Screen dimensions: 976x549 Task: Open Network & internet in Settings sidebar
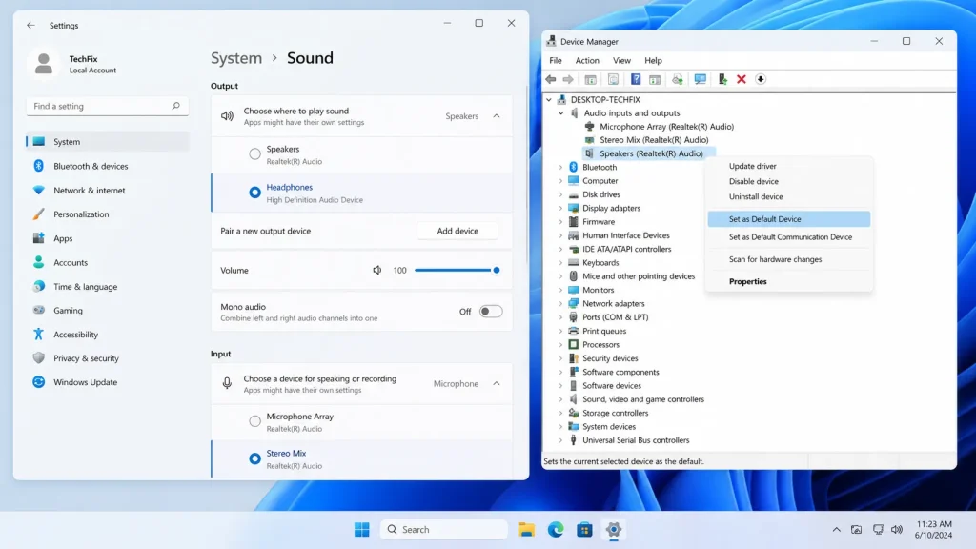pyautogui.click(x=107, y=190)
